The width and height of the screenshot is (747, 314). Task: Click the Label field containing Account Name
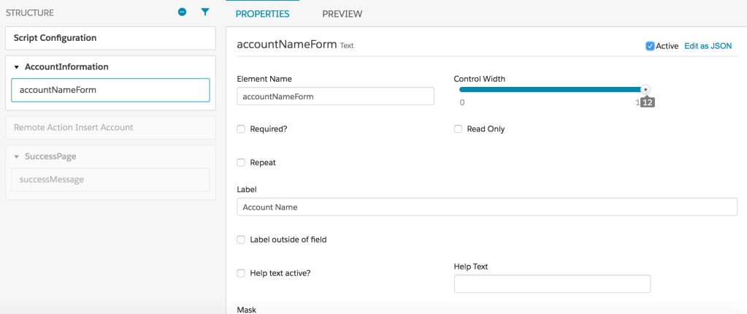click(487, 207)
